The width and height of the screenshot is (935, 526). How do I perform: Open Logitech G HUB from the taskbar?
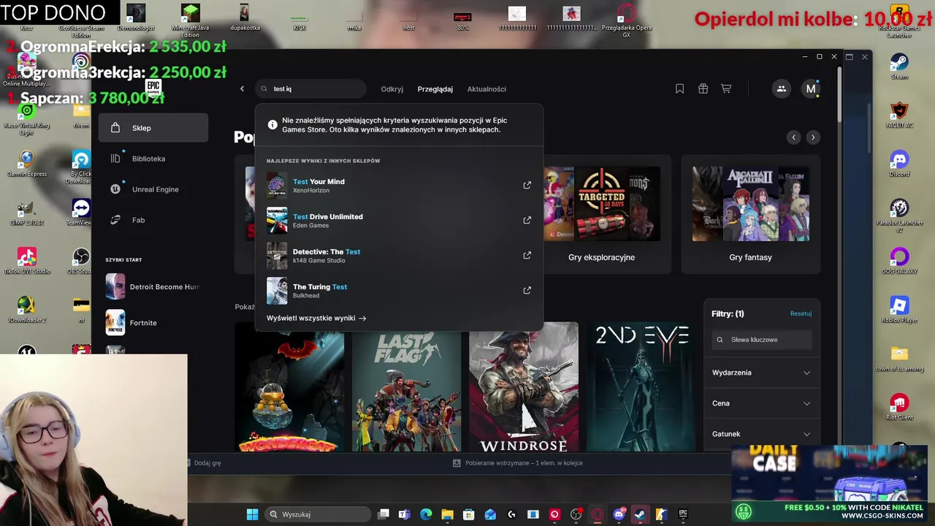point(511,514)
